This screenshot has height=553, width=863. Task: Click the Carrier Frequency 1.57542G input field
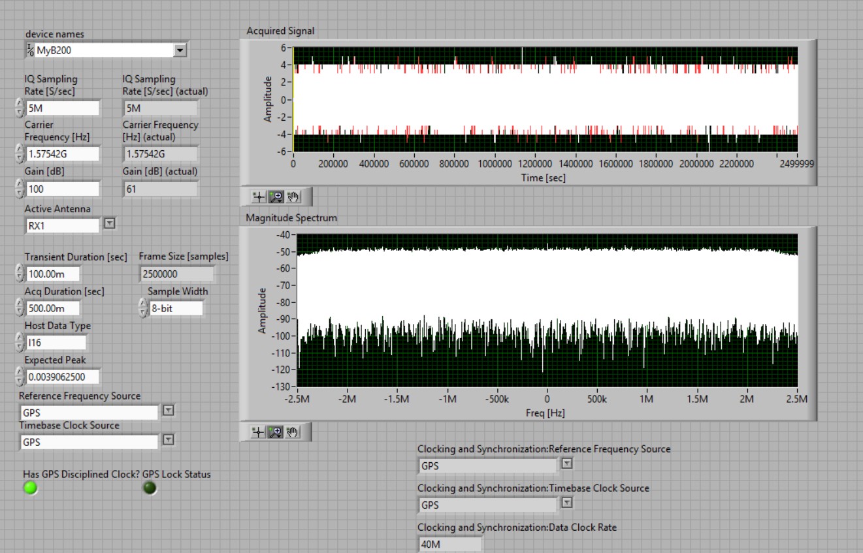(63, 154)
